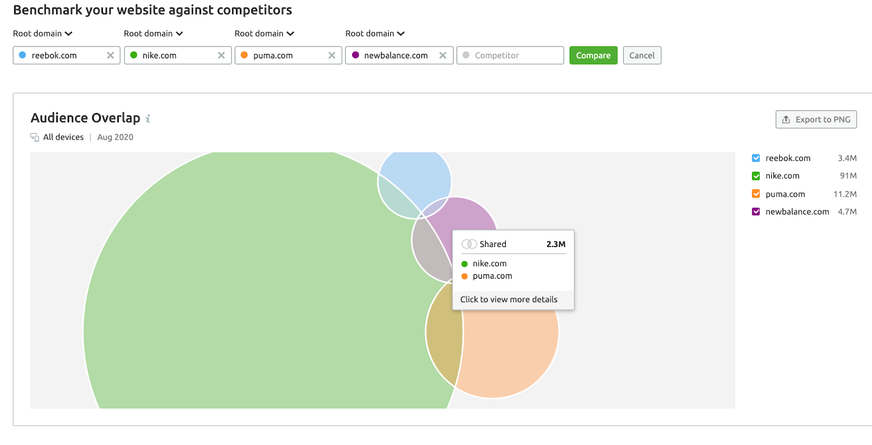Click the nike-puma overlap region
The image size is (872, 445).
[x=444, y=333]
